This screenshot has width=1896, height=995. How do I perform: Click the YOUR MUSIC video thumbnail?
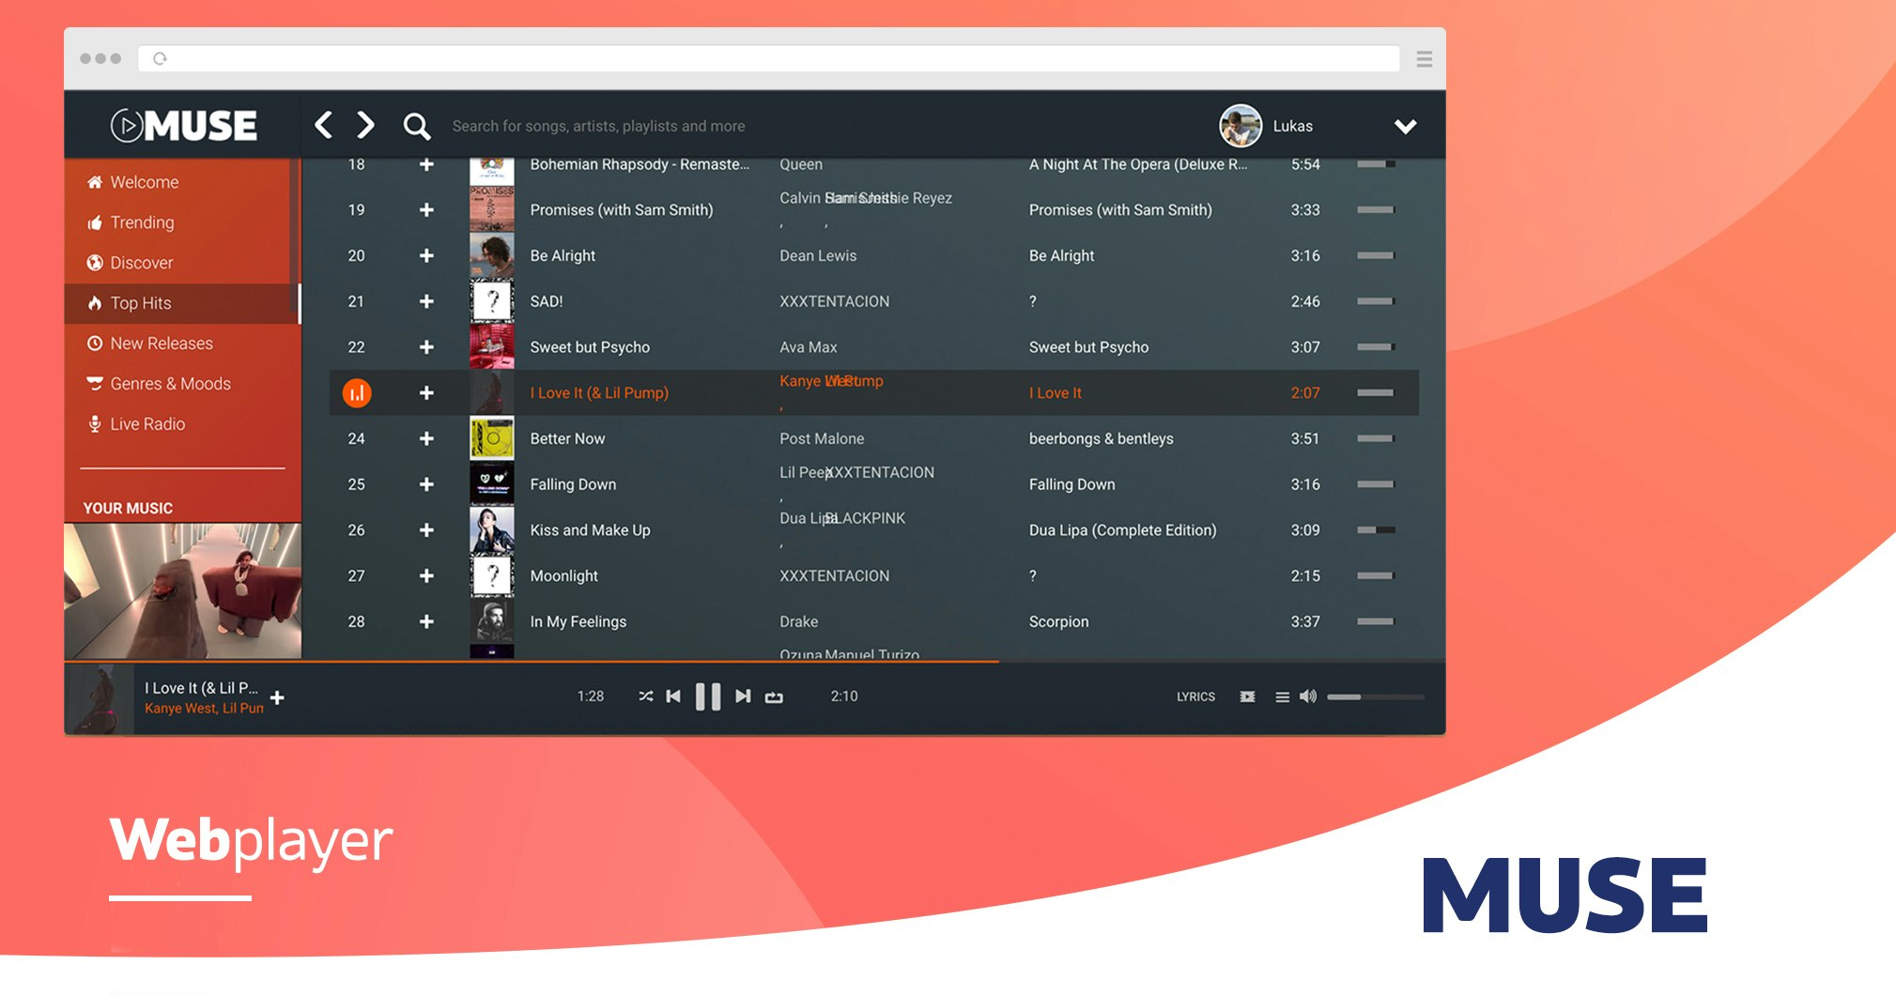pos(183,590)
